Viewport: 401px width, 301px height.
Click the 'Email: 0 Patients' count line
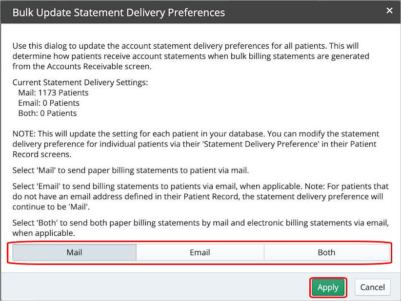pos(48,103)
